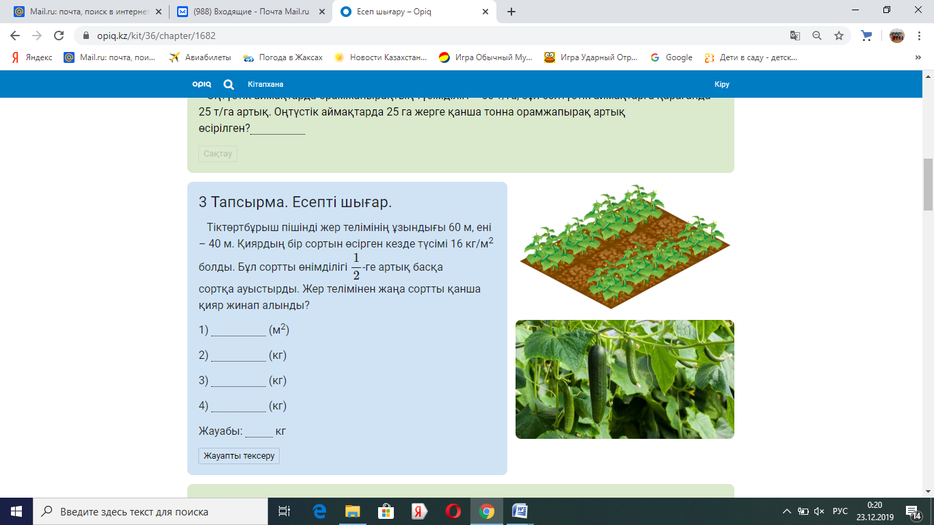This screenshot has height=525, width=934.
Task: Select the Есеп шығару – Opiq tab
Action: coord(415,12)
